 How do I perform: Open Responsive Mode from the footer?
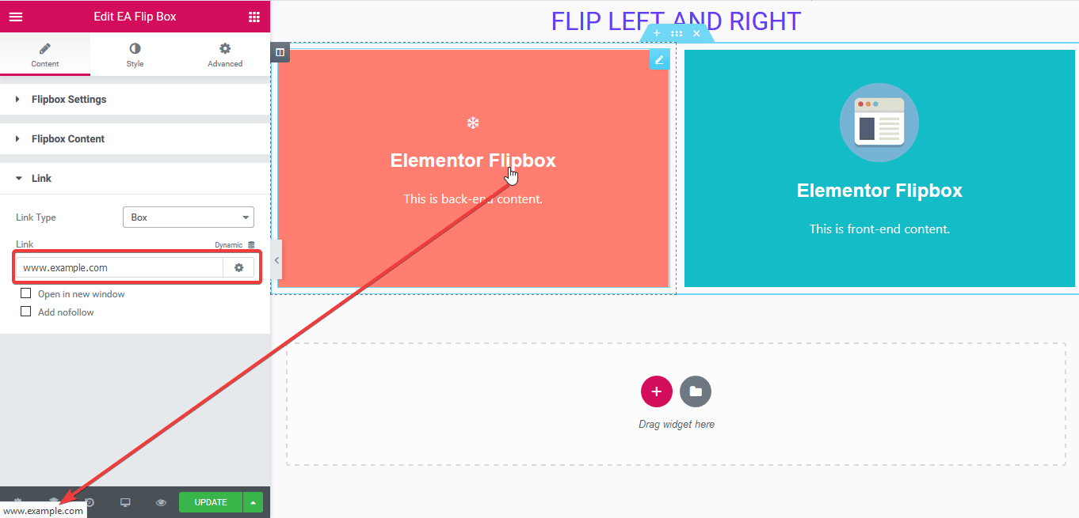pos(125,502)
